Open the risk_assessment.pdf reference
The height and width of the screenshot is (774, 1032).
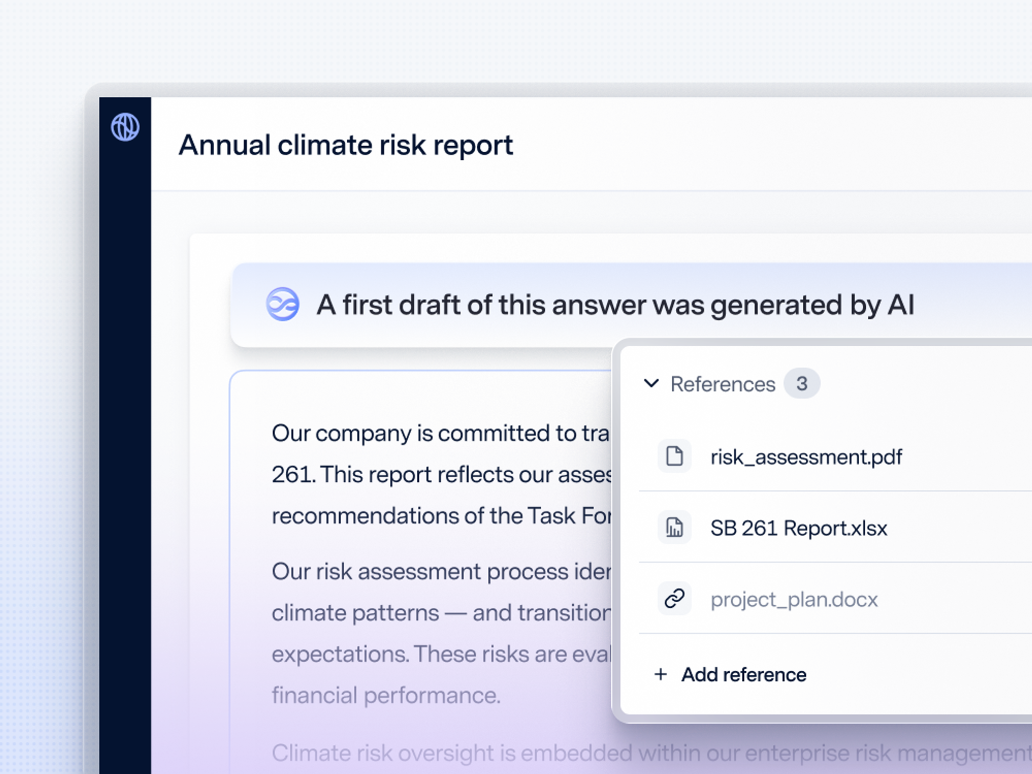click(x=806, y=457)
